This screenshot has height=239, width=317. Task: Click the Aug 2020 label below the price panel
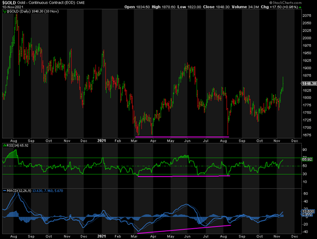coord(14,141)
